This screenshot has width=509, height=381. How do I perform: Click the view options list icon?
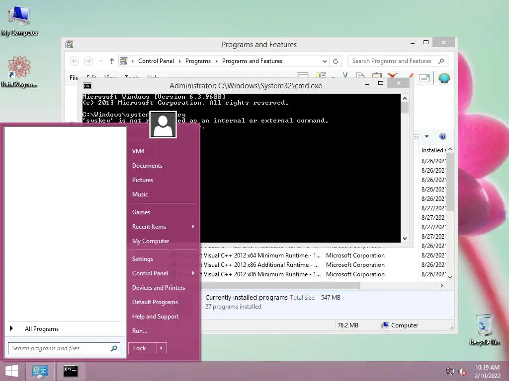pos(417,136)
